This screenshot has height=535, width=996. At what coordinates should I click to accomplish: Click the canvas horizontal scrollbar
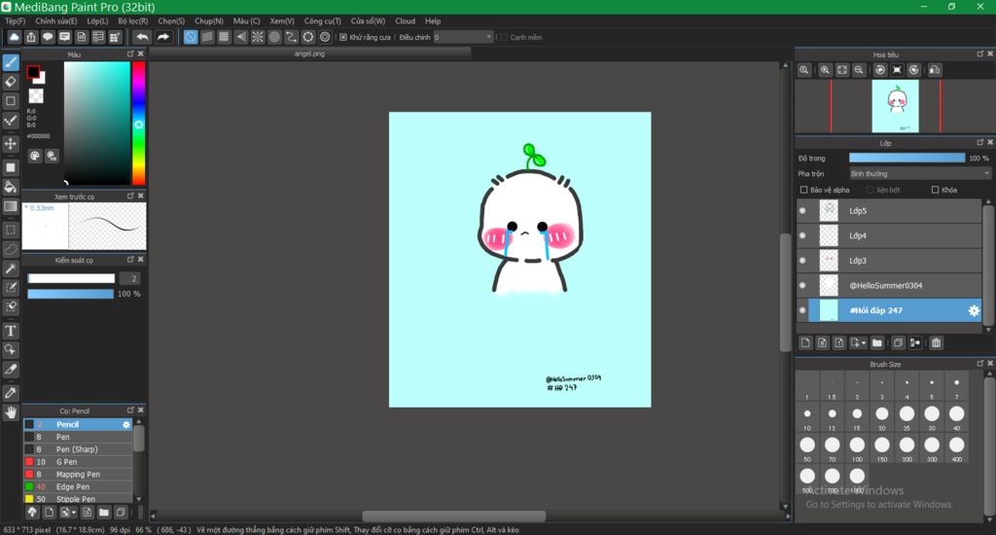[453, 516]
